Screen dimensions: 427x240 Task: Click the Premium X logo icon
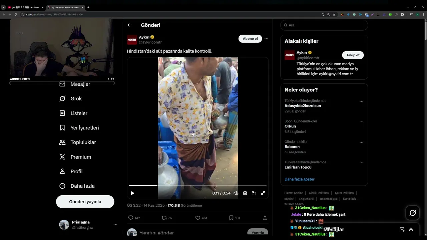pos(62,157)
